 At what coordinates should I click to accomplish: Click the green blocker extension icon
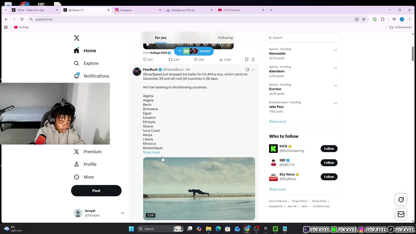[x=375, y=19]
